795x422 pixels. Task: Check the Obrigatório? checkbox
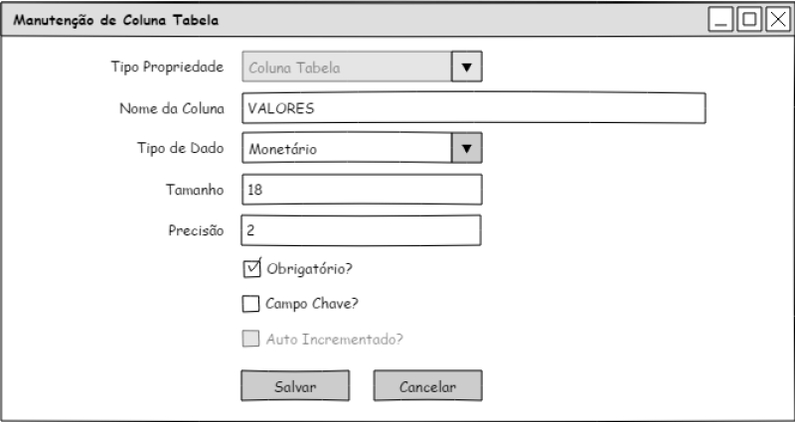pyautogui.click(x=251, y=268)
